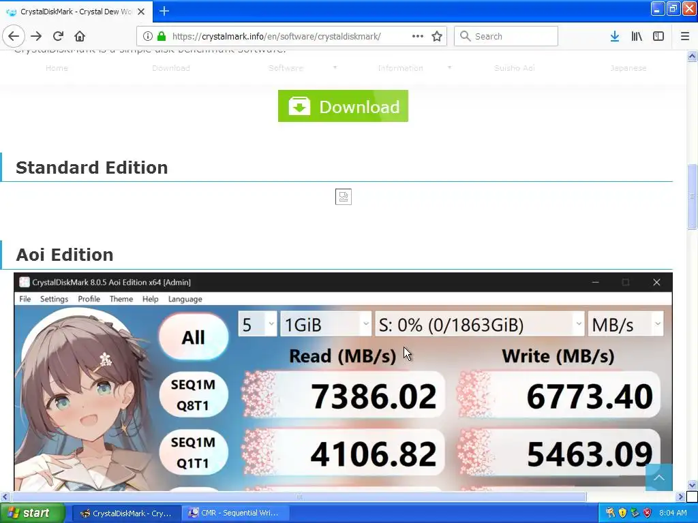Screen dimensions: 698x523
Task: Click the horizontal scrollbar left arrow
Action: (5, 496)
